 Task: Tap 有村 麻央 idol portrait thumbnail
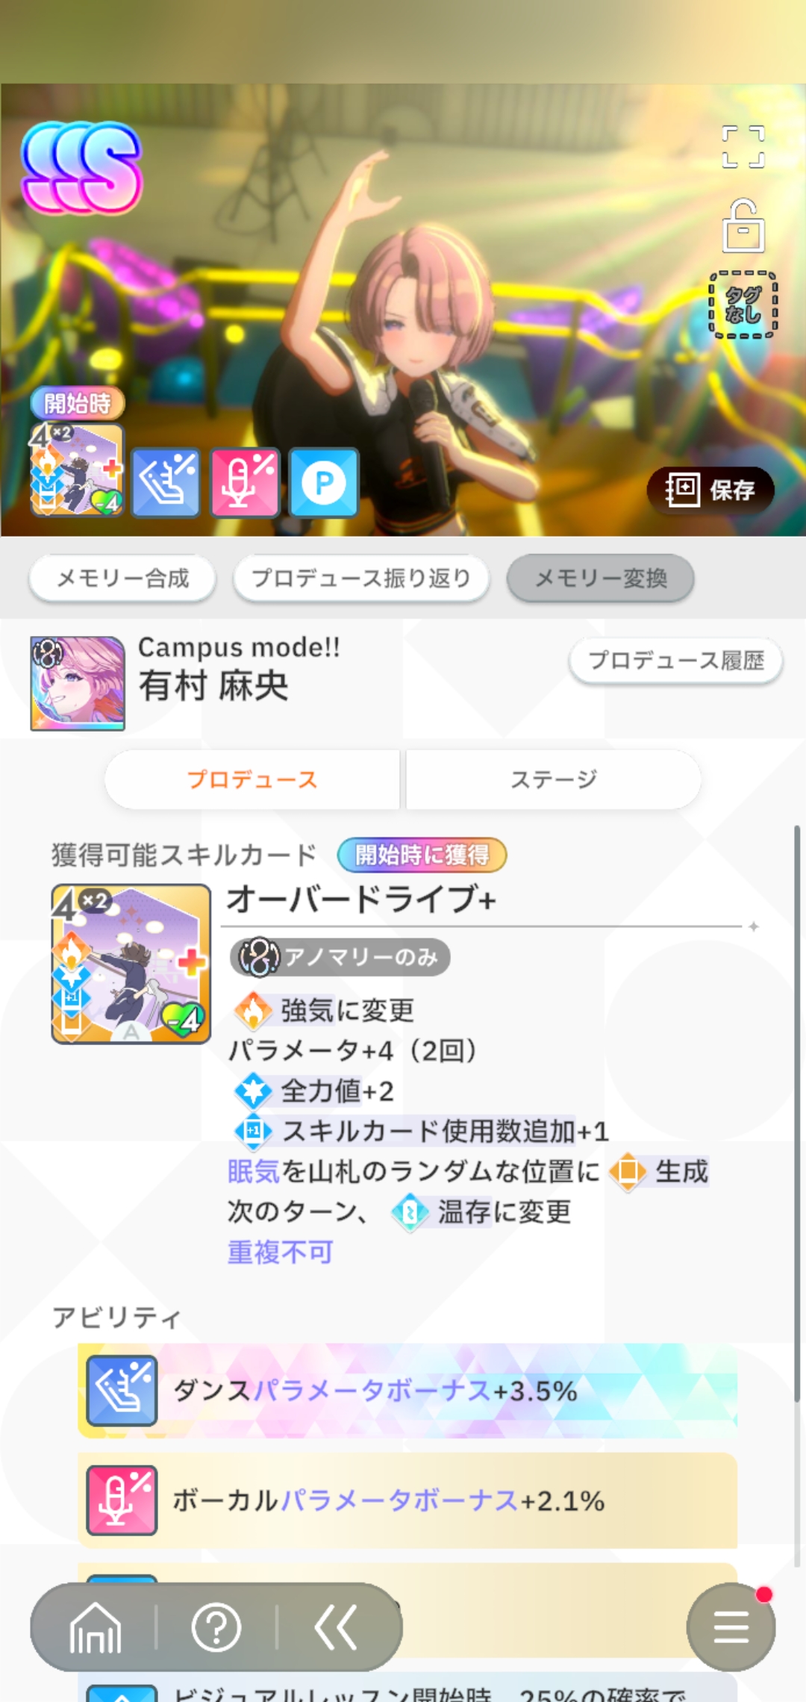78,683
